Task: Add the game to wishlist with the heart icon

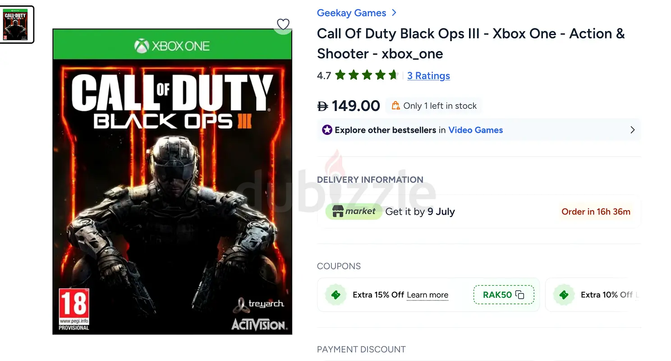Action: (x=283, y=24)
